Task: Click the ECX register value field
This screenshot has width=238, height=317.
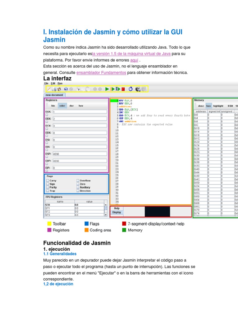Action: coord(80,126)
